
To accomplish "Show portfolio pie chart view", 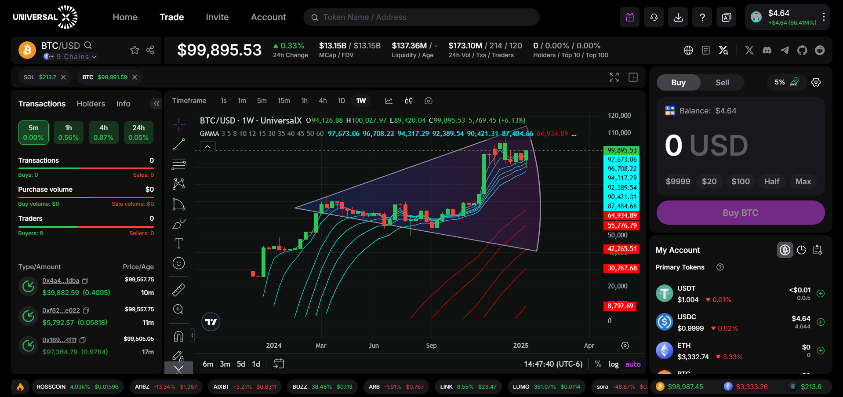I will click(x=802, y=250).
